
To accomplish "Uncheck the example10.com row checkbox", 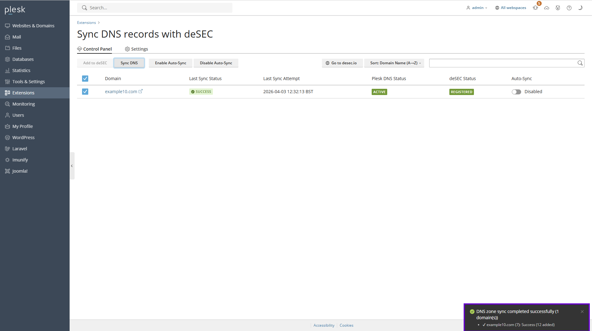I will click(85, 92).
